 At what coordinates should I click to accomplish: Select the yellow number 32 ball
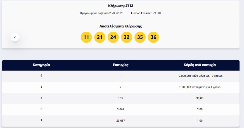[x=127, y=37]
